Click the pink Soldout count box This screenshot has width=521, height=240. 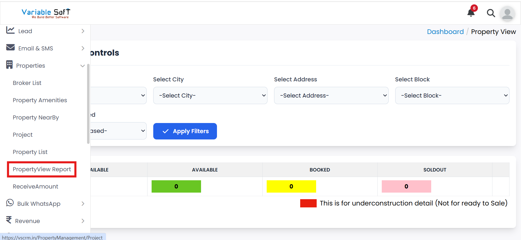406,187
